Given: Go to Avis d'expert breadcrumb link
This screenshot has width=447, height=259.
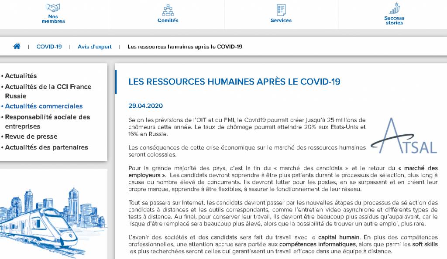Looking at the screenshot, I should pyautogui.click(x=95, y=47).
